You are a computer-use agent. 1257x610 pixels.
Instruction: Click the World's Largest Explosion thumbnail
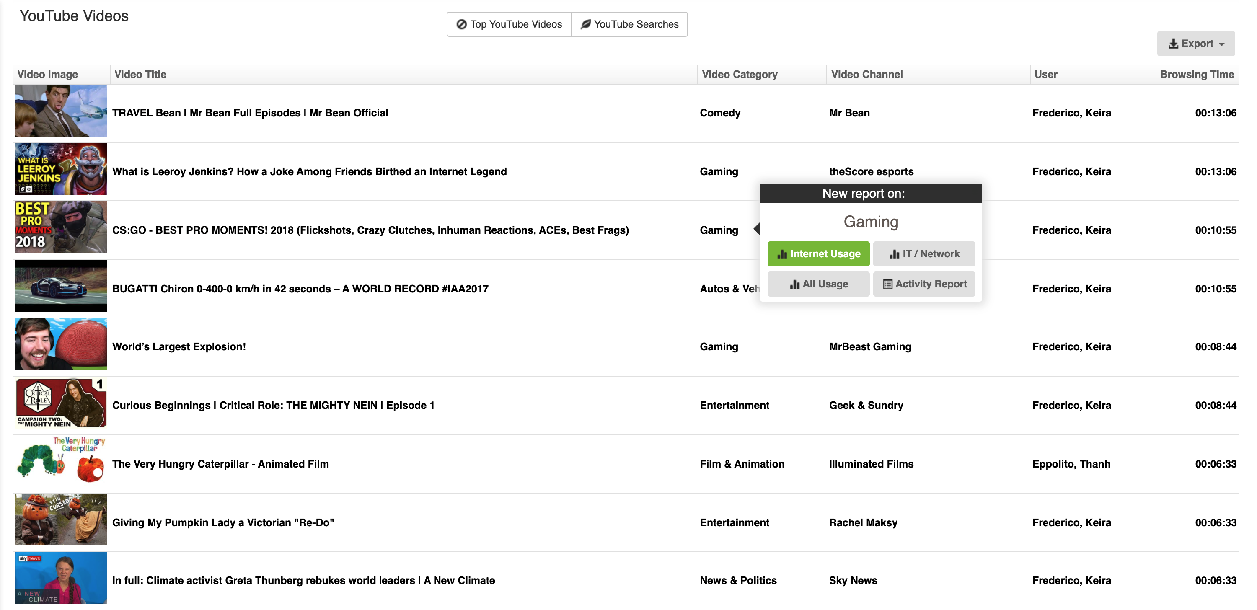(60, 344)
